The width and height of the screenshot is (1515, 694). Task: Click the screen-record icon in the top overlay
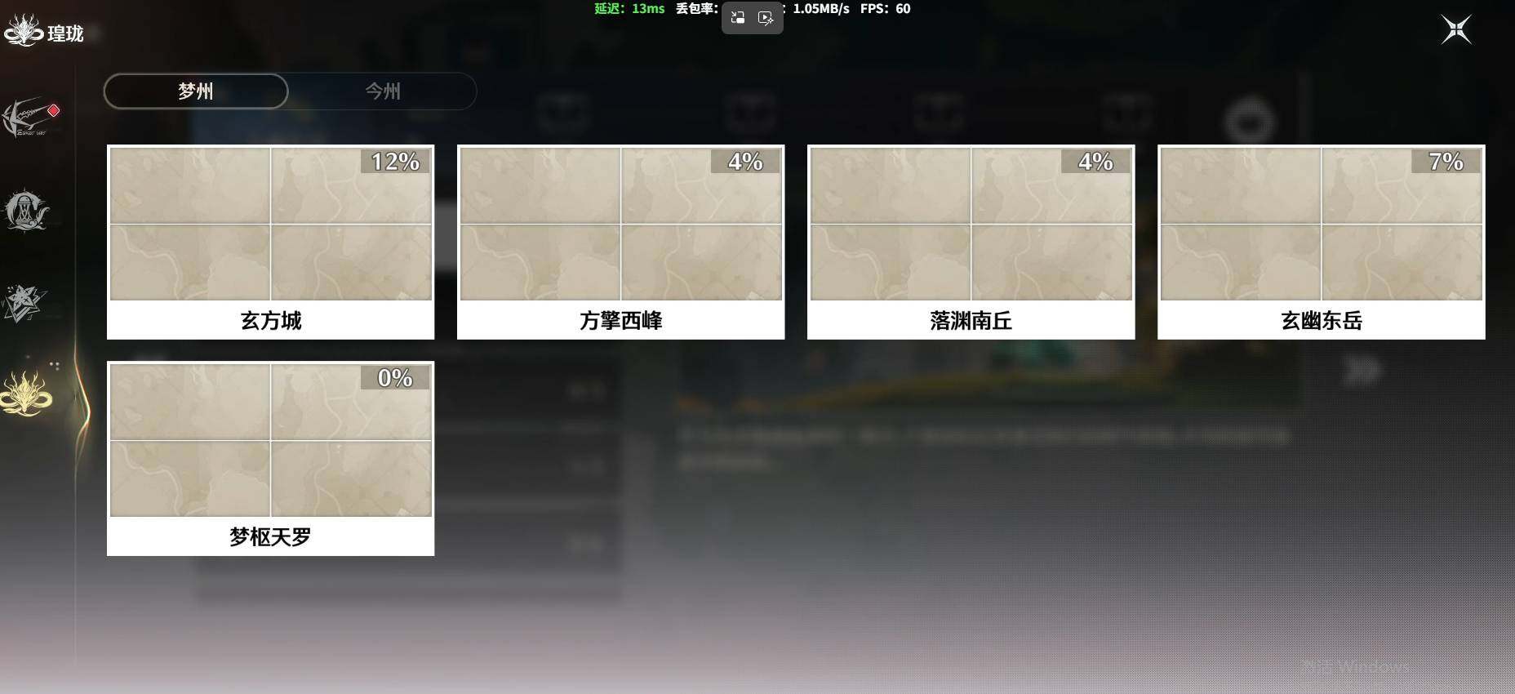(x=766, y=17)
